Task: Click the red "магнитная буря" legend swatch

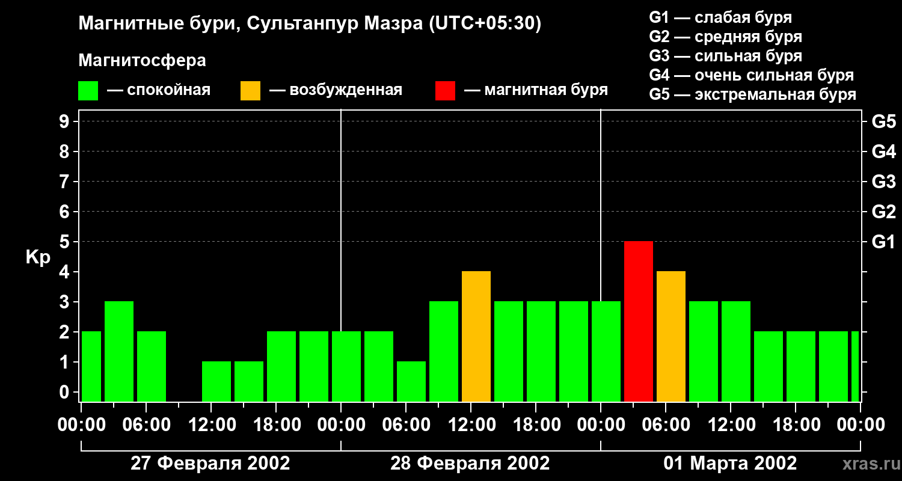Action: click(x=446, y=91)
